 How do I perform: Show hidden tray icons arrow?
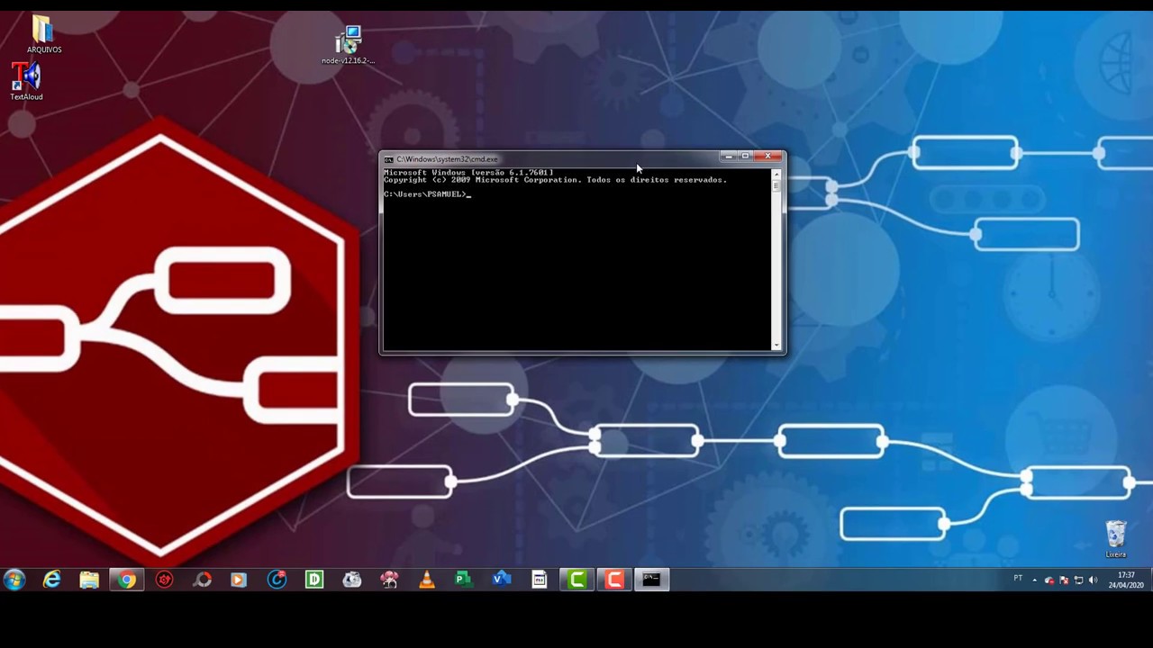(x=1034, y=580)
